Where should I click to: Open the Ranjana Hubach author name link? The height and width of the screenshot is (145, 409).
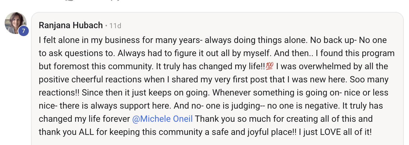71,26
